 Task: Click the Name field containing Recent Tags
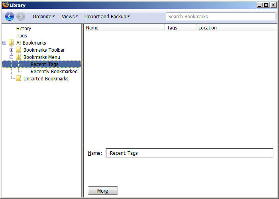click(x=189, y=153)
